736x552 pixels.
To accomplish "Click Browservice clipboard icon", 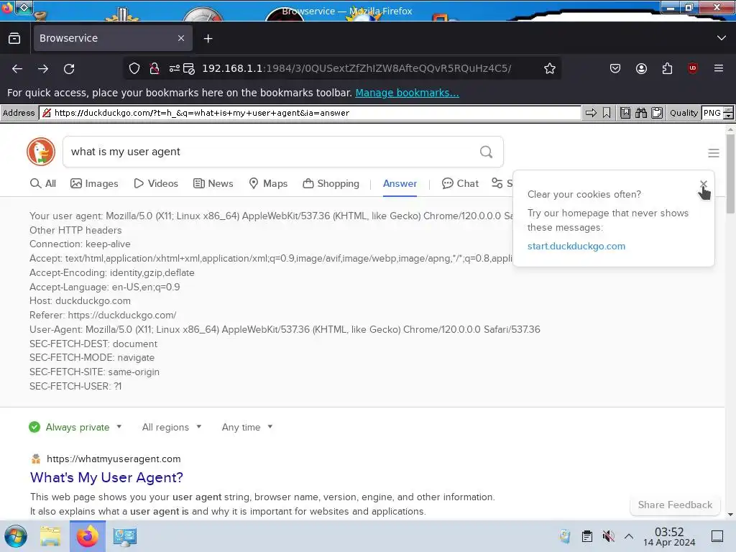I will click(x=657, y=113).
